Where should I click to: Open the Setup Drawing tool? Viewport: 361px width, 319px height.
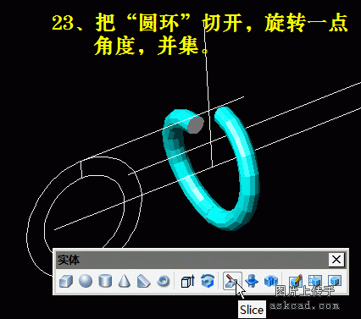coord(296,281)
